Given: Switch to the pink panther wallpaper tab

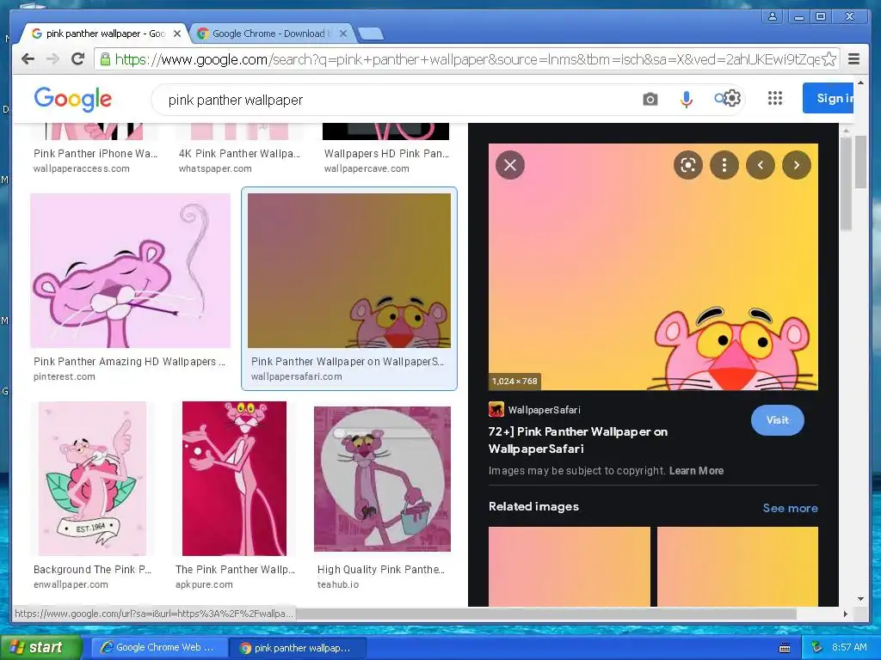Looking at the screenshot, I should pos(104,34).
